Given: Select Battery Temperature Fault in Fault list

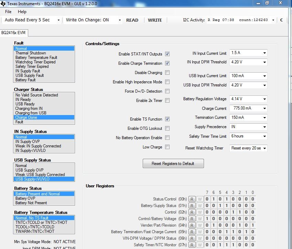Looking at the screenshot, I should pyautogui.click(x=44, y=58).
